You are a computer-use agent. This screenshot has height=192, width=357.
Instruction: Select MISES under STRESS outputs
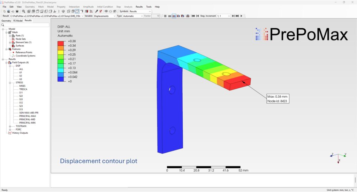[x=22, y=86]
